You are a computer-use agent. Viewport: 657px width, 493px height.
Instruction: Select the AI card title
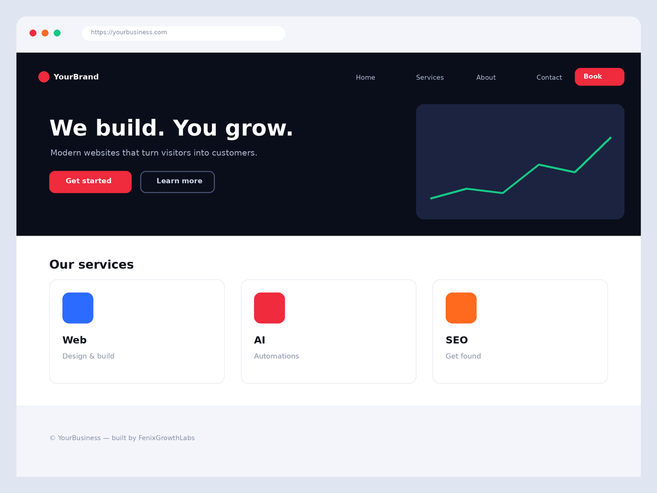(x=260, y=340)
